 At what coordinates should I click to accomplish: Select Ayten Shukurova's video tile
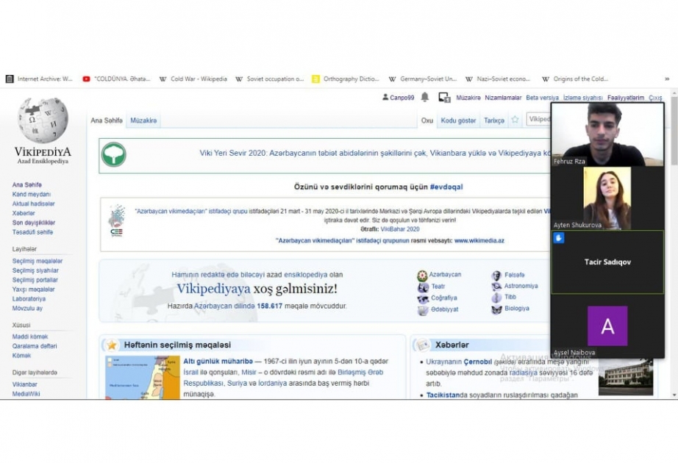click(607, 198)
